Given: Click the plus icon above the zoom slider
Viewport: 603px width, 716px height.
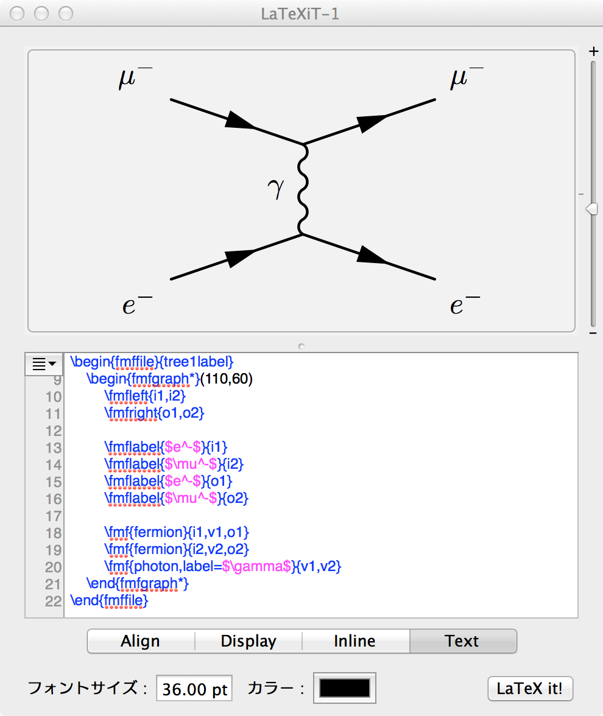Looking at the screenshot, I should click(593, 52).
